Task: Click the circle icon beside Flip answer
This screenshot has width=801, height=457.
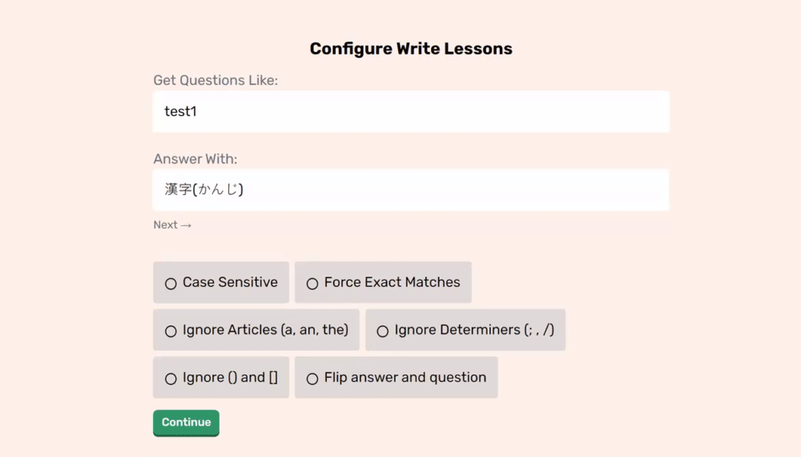Action: point(312,378)
